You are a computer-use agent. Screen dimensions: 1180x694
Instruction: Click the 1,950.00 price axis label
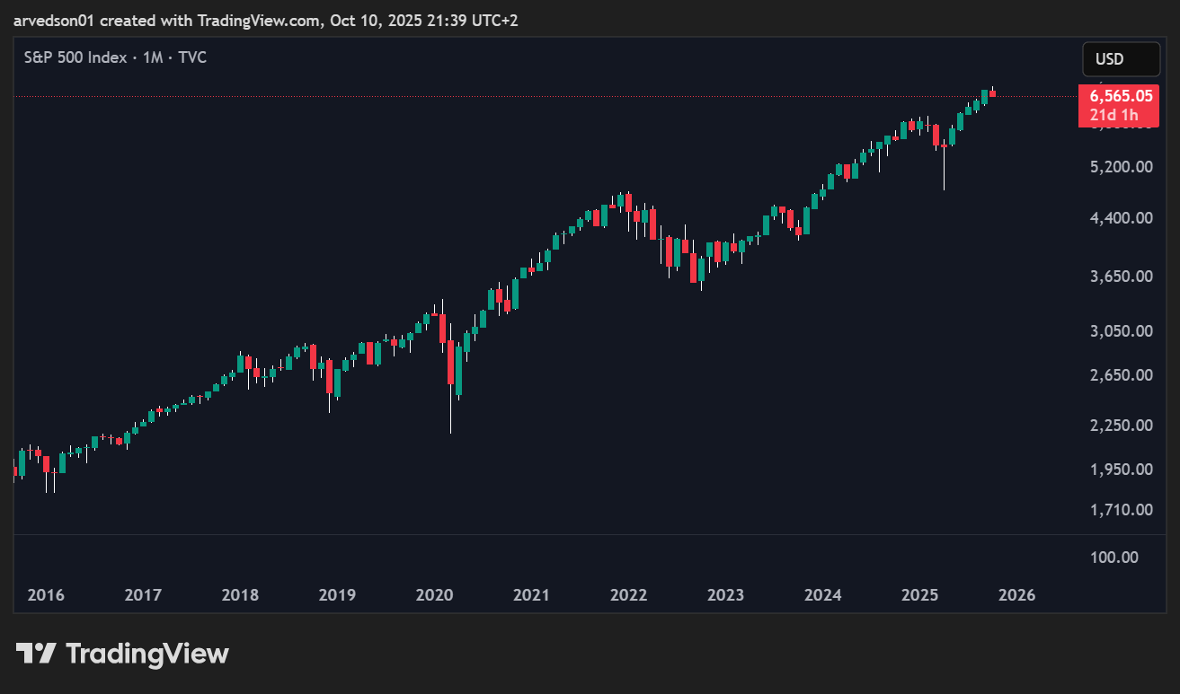click(x=1121, y=470)
